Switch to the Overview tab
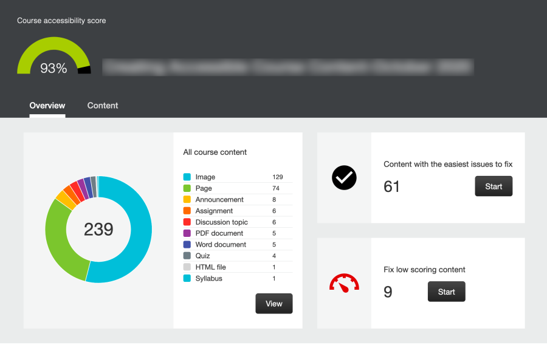The width and height of the screenshot is (547, 345). [x=47, y=106]
